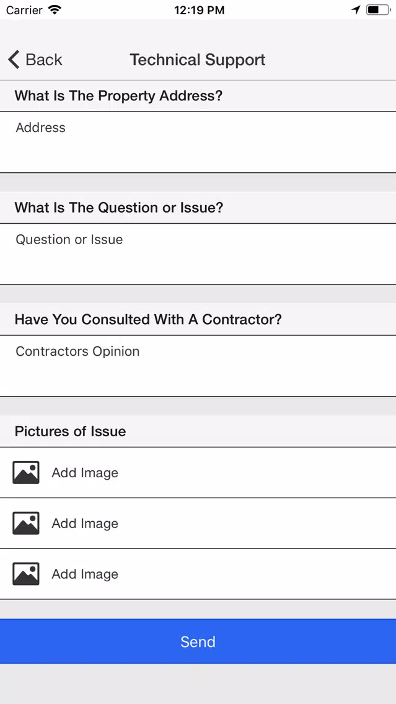Click the first Add Image picture icon
The width and height of the screenshot is (396, 704).
point(26,472)
